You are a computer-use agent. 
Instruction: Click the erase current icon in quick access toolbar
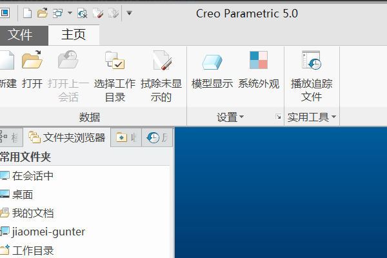98,13
